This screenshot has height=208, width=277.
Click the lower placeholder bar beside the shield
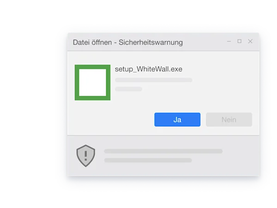[148, 160]
